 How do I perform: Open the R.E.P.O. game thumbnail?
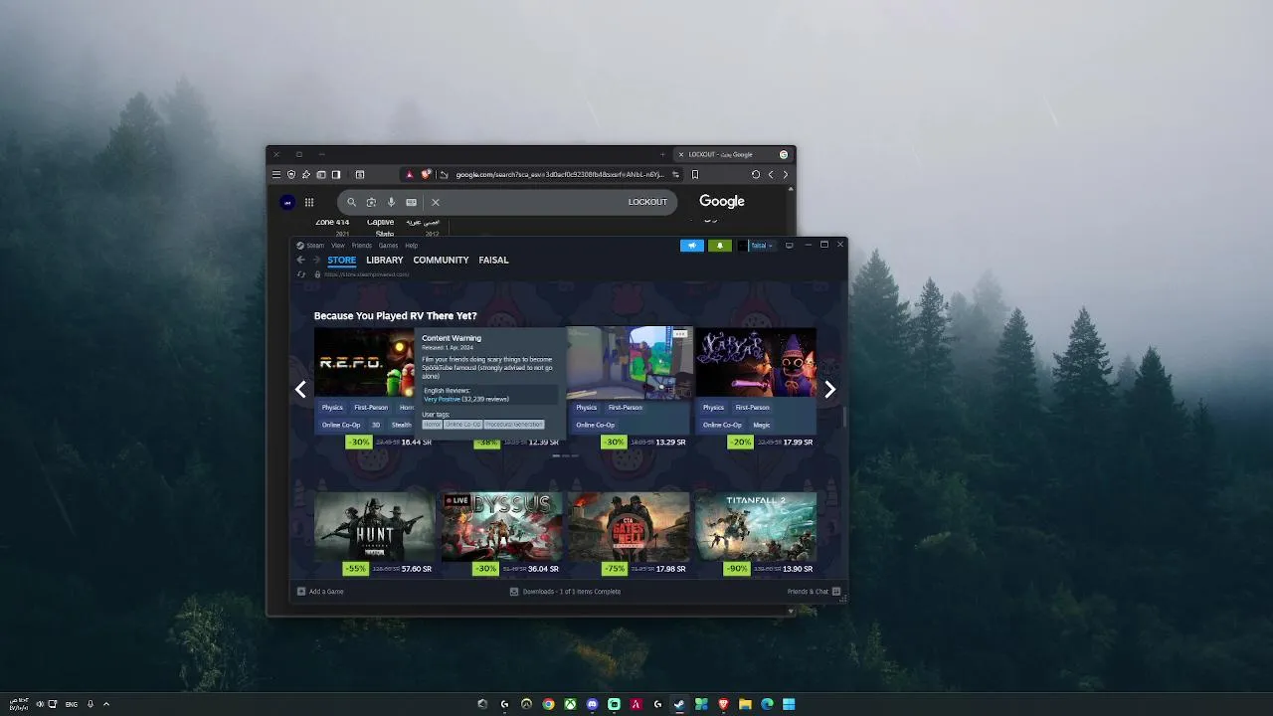point(364,362)
